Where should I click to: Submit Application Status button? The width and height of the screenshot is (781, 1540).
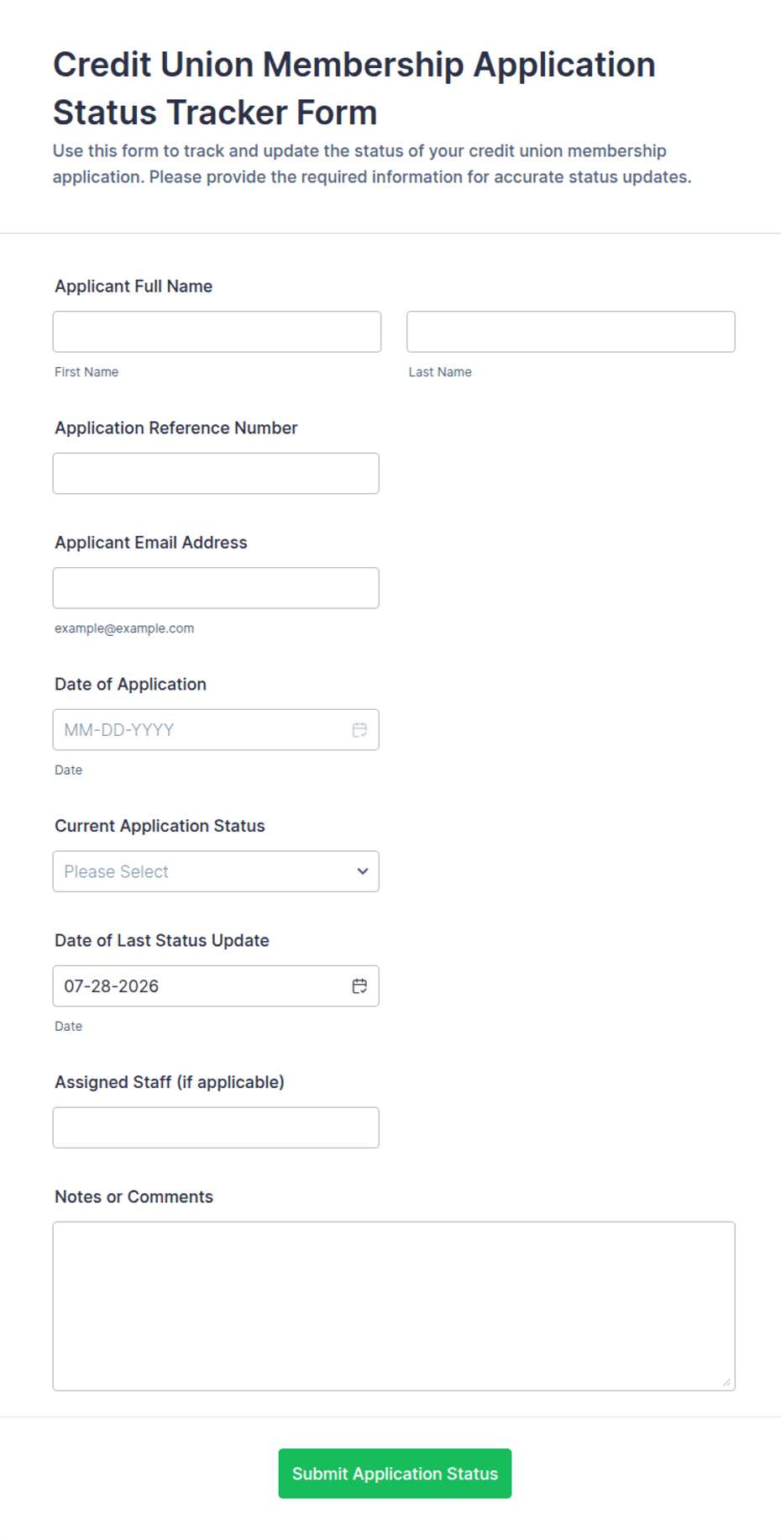[x=395, y=1474]
